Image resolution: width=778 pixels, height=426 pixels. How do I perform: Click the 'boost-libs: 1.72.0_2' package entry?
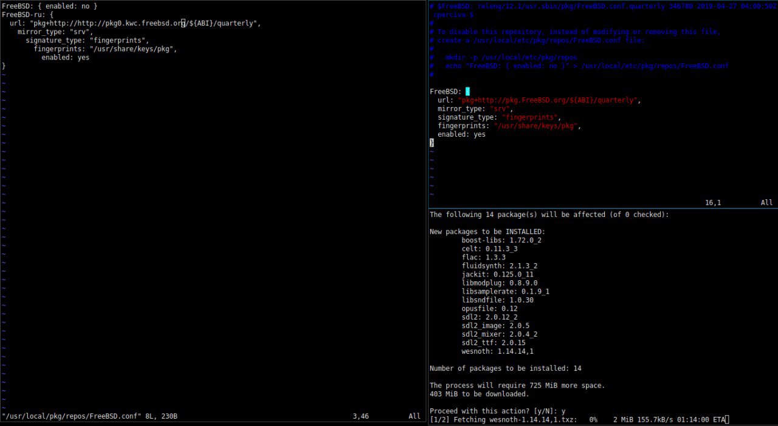(x=501, y=240)
